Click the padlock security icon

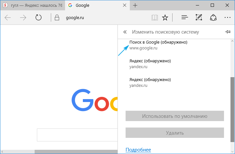click(x=57, y=17)
